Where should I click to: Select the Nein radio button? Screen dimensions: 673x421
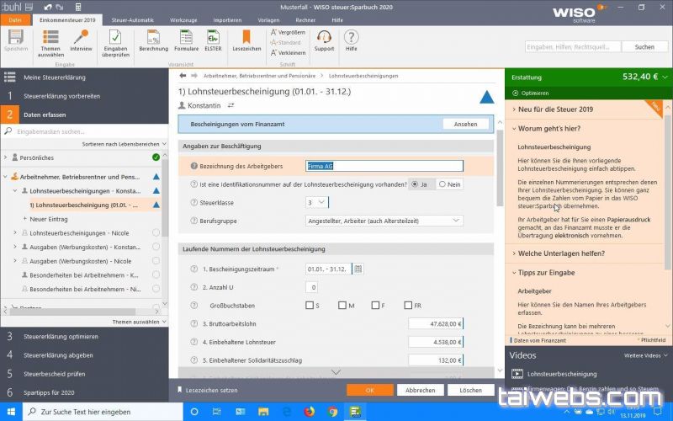click(x=444, y=184)
